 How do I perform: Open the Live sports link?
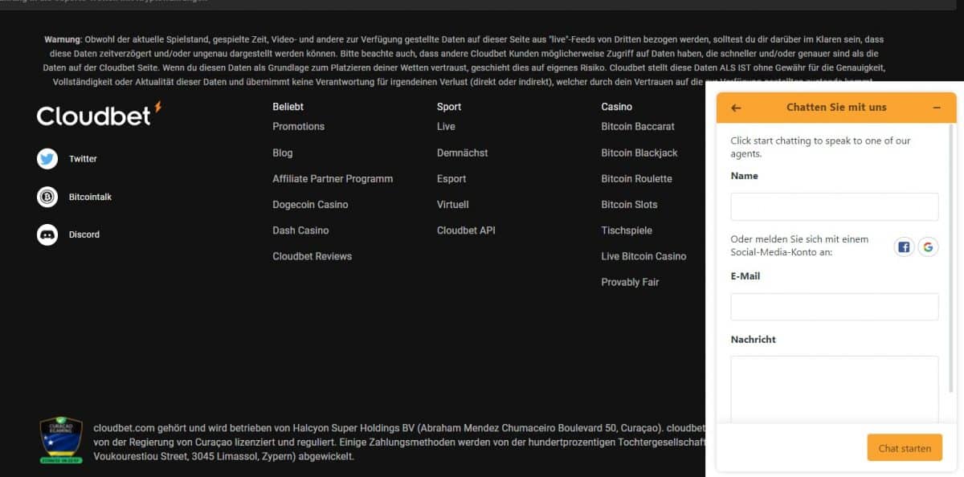pos(446,126)
